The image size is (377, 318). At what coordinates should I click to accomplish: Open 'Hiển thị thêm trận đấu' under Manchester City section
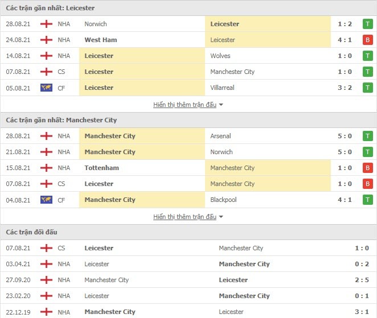click(185, 217)
